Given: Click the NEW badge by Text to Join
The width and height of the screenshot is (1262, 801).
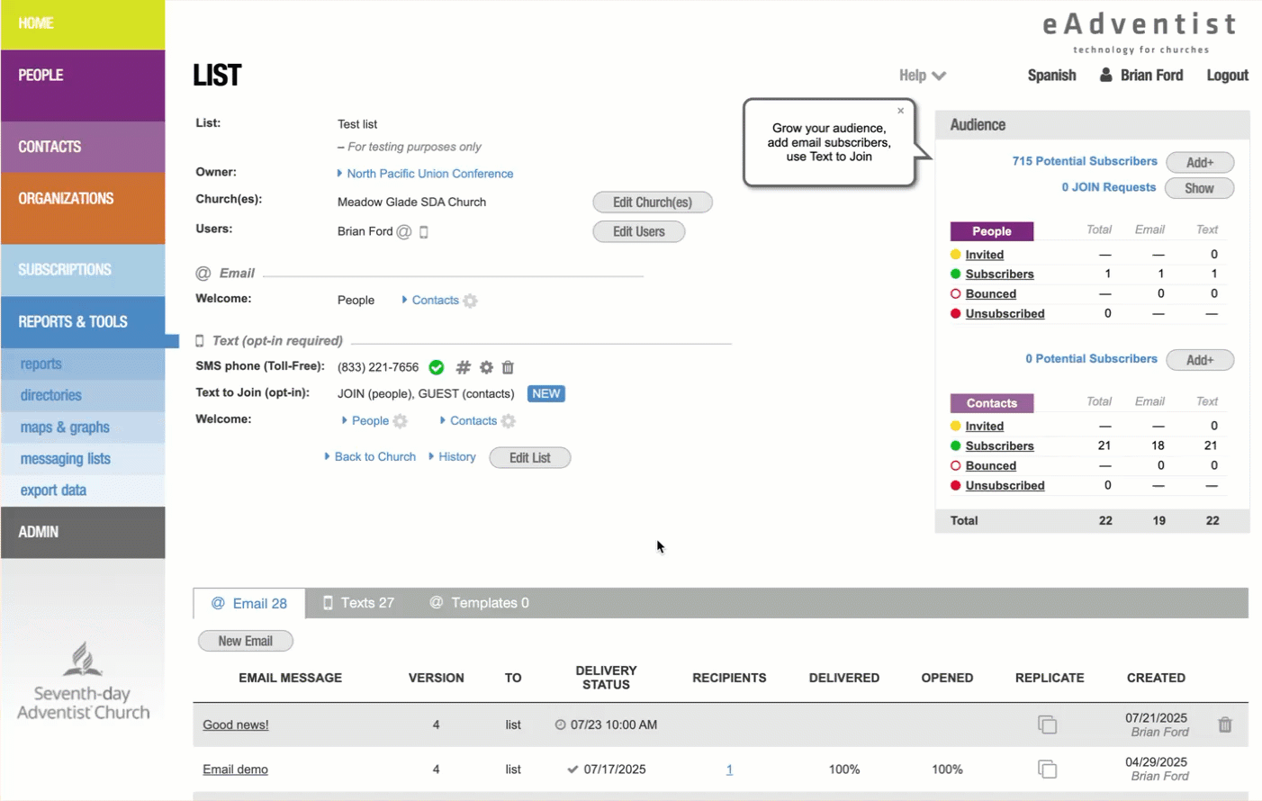Looking at the screenshot, I should tap(546, 394).
